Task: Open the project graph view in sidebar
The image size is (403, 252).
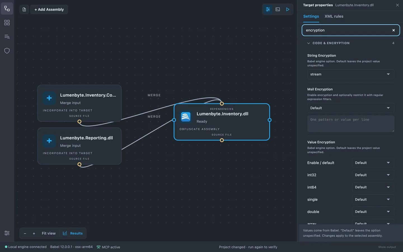Action: tap(7, 9)
